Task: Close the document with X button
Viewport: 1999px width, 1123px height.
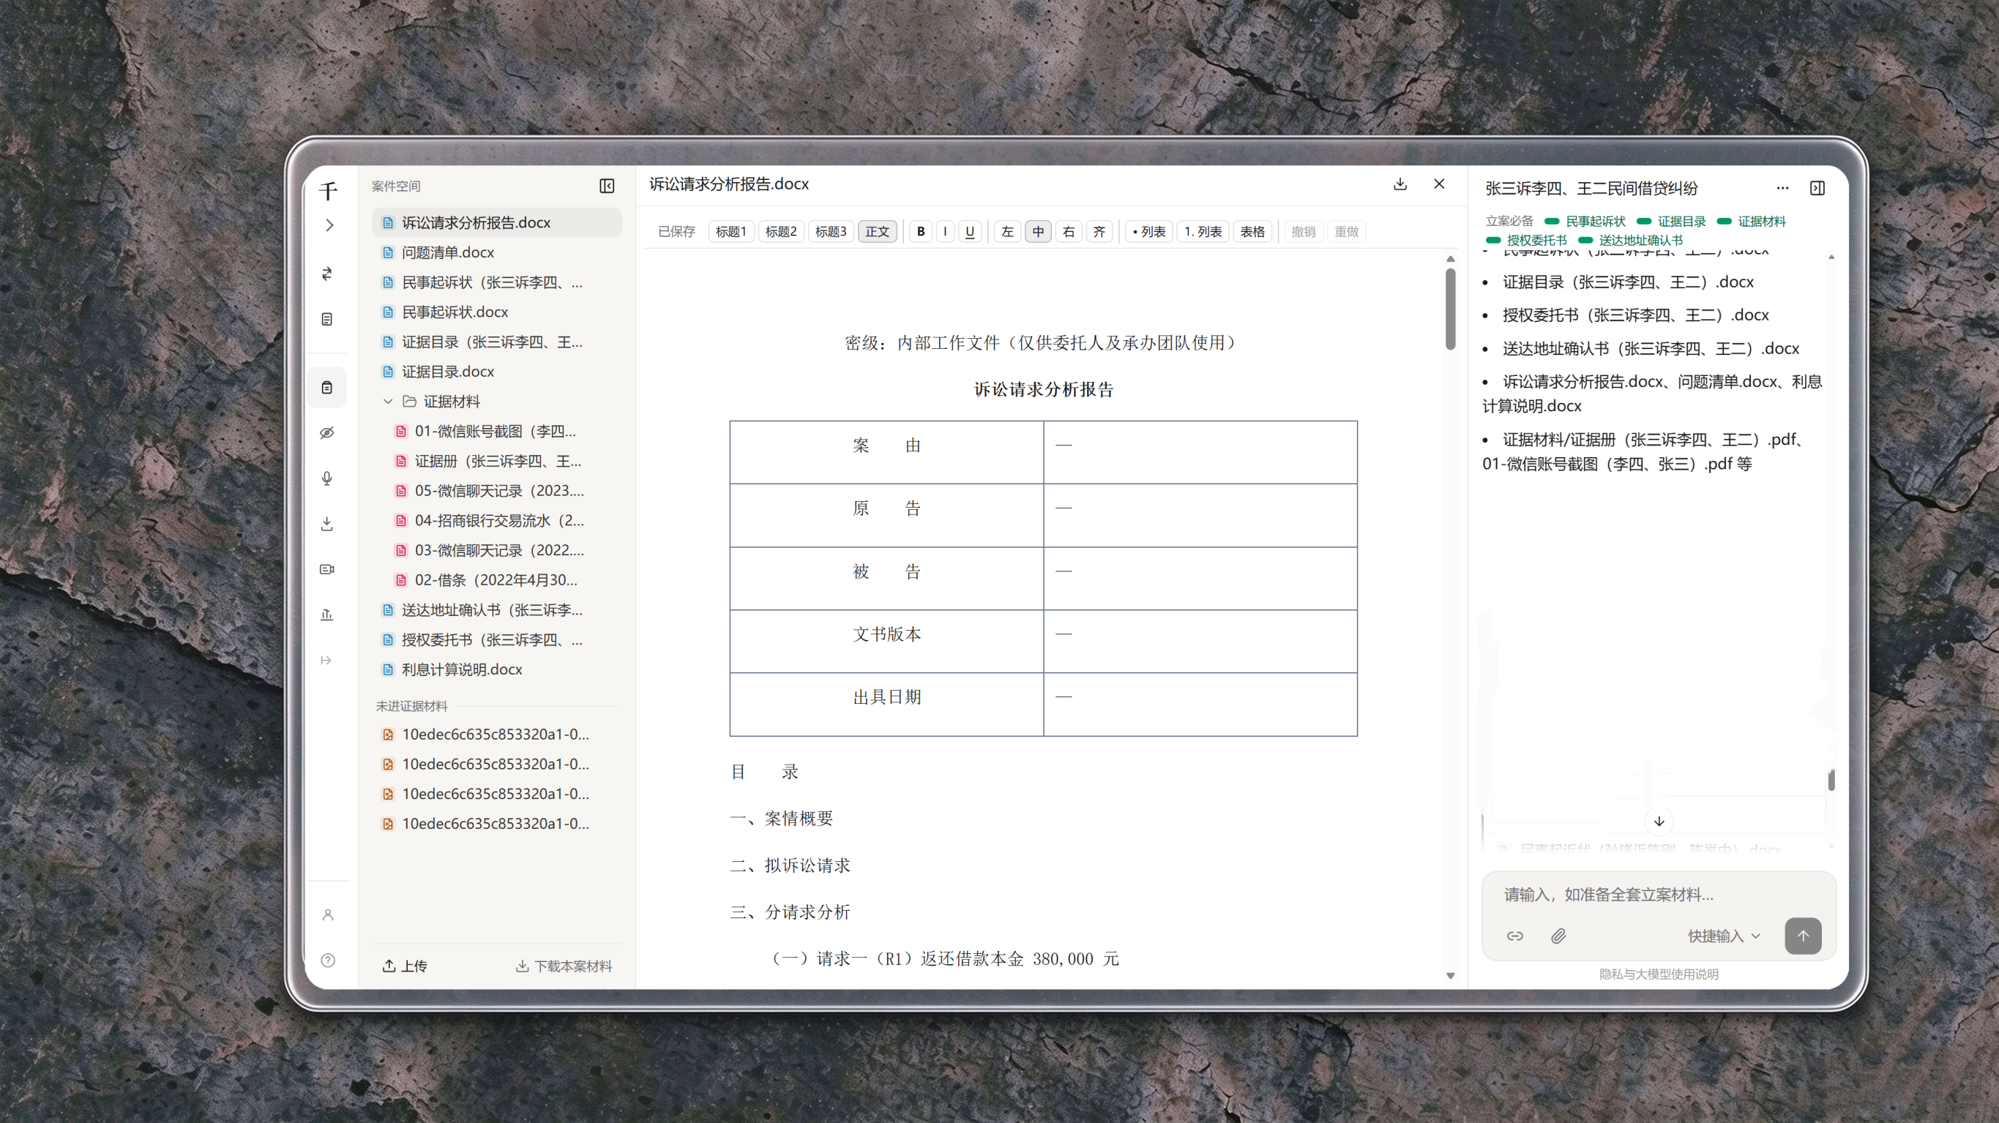Action: click(1440, 184)
